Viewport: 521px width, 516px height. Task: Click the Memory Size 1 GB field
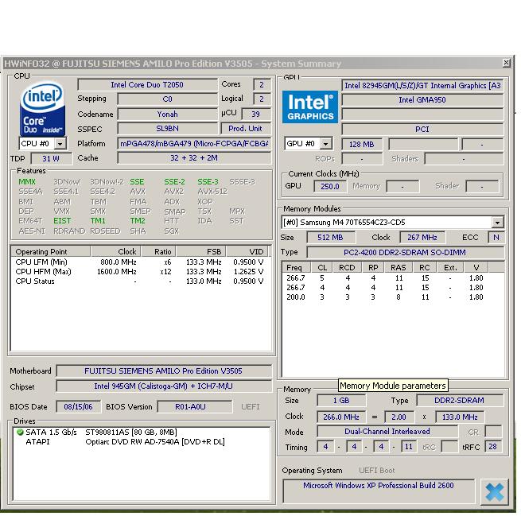pos(341,401)
